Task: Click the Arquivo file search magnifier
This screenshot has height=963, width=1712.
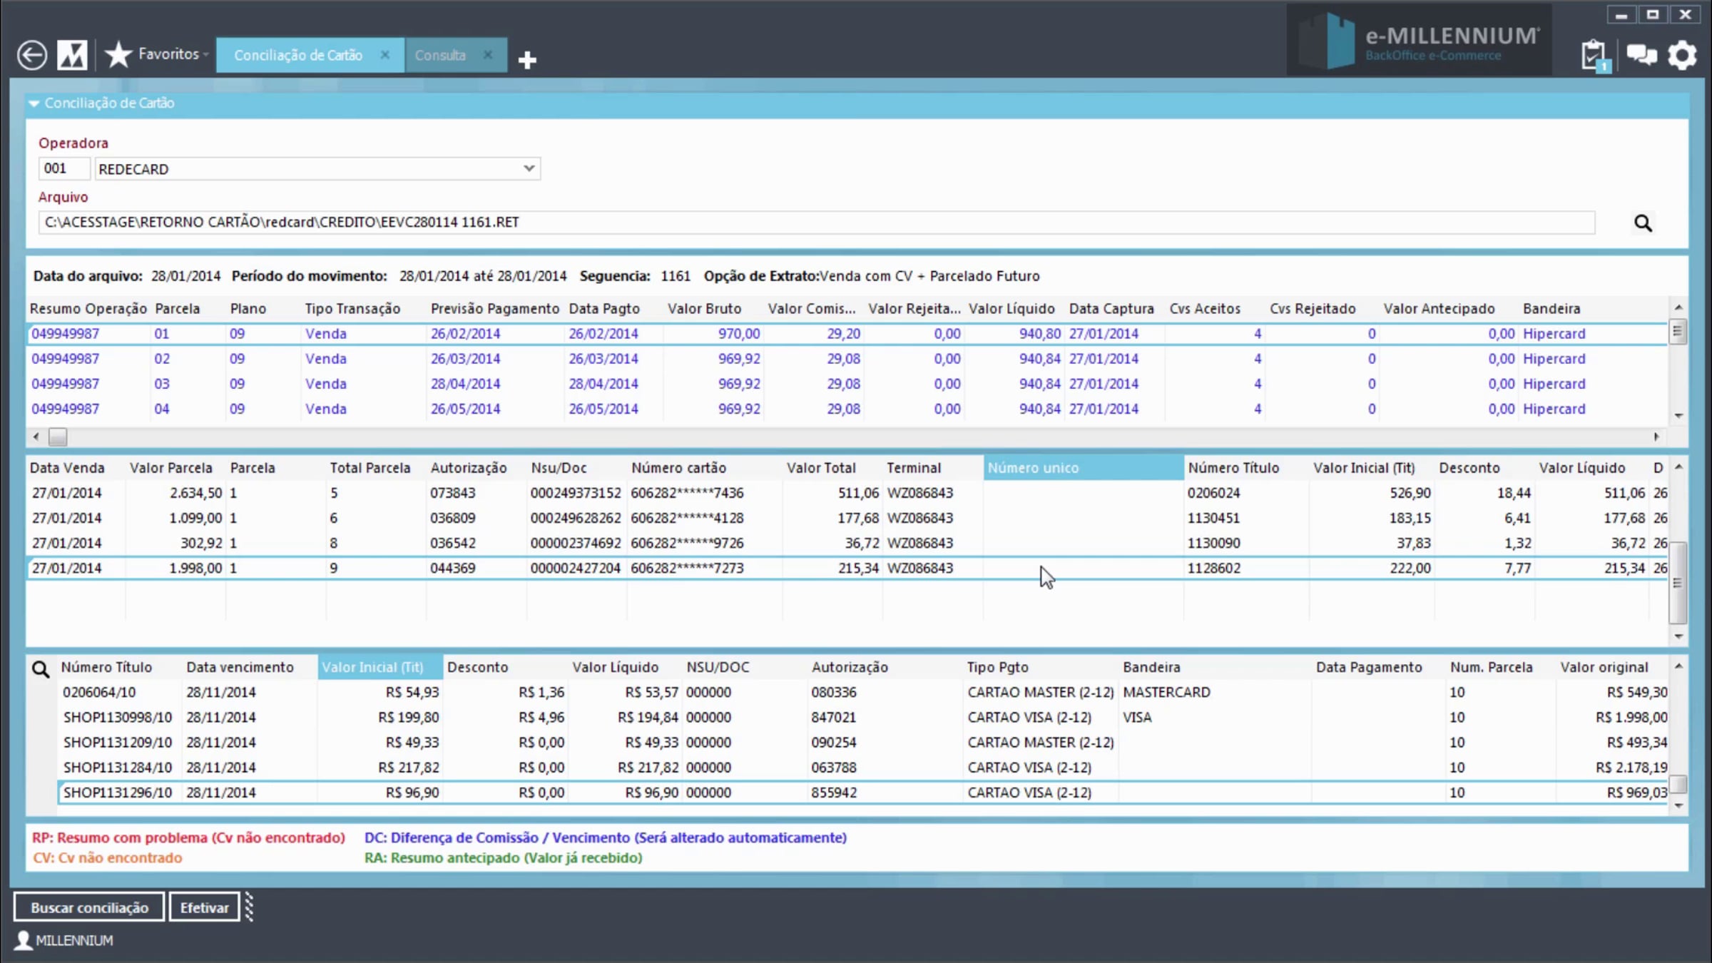Action: [1643, 223]
